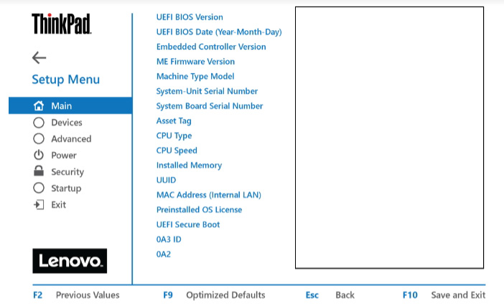
Task: Go to the Startup menu
Action: (66, 188)
